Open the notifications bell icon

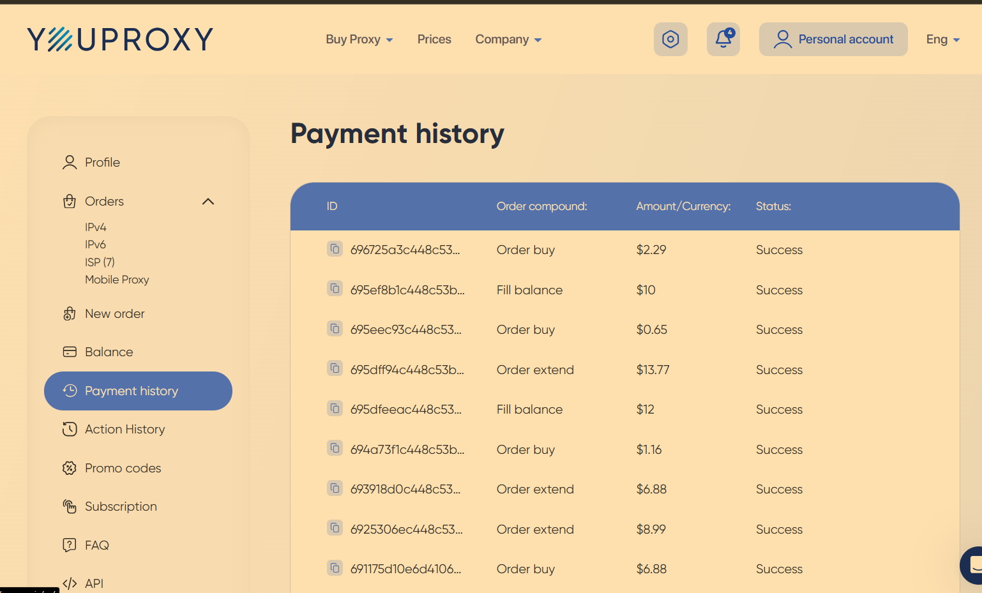coord(723,40)
